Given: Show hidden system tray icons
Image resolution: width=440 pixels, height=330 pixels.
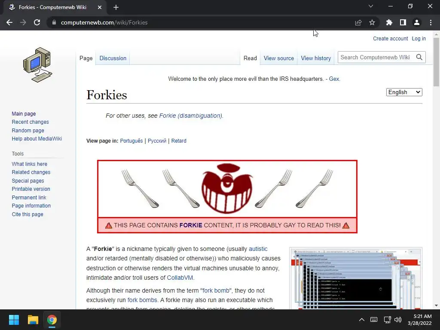Looking at the screenshot, I should [362, 320].
